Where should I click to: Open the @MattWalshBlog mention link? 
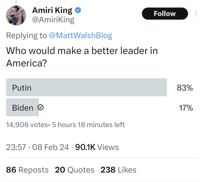80,35
